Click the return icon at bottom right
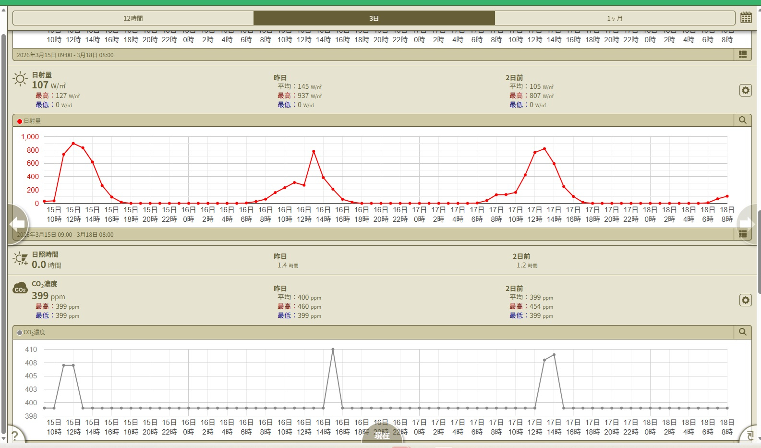The width and height of the screenshot is (761, 448). (x=750, y=436)
